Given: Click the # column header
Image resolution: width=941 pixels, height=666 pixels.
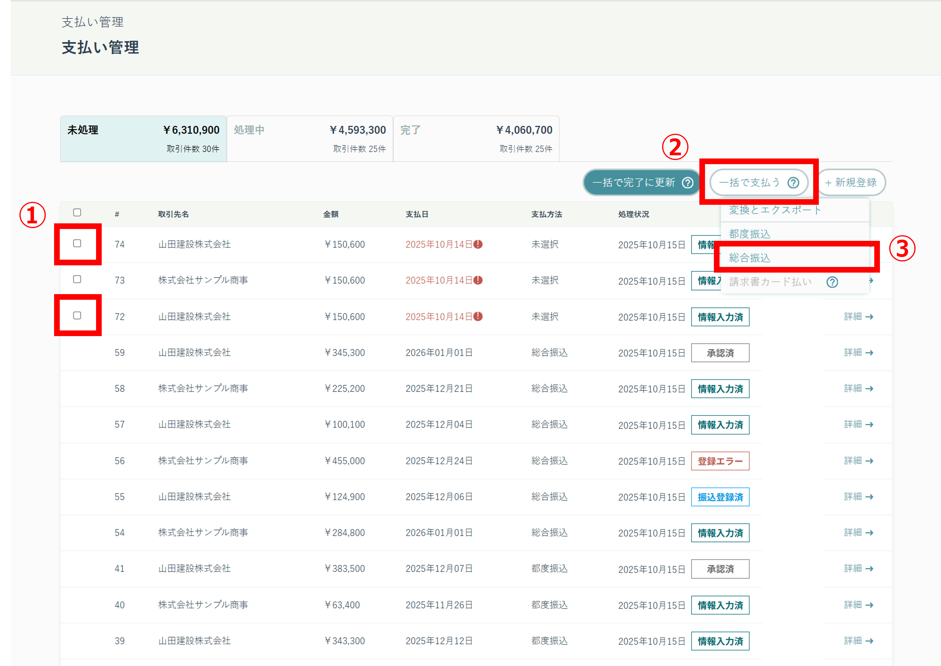Looking at the screenshot, I should (117, 214).
